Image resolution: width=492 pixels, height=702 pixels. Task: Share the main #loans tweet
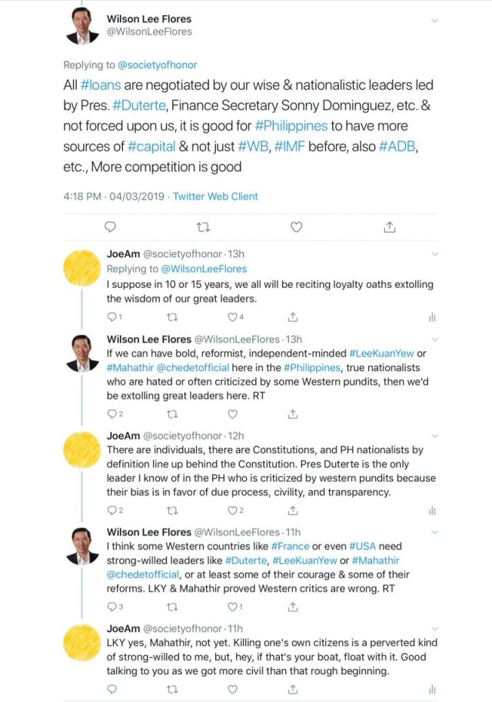(x=390, y=227)
